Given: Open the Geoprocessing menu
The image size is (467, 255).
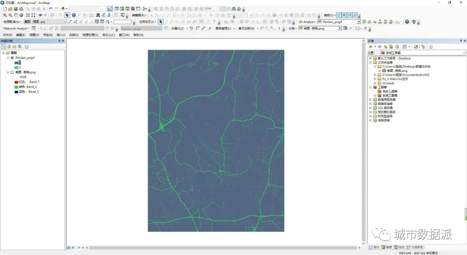Looking at the screenshot, I should click(x=90, y=35).
